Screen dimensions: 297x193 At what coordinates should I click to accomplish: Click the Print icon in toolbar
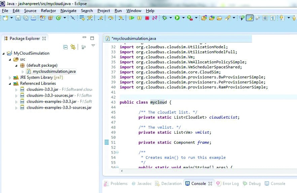point(33,18)
